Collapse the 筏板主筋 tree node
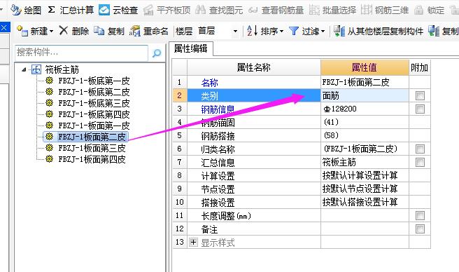Viewport: 459px width, 272px height. click(x=24, y=69)
